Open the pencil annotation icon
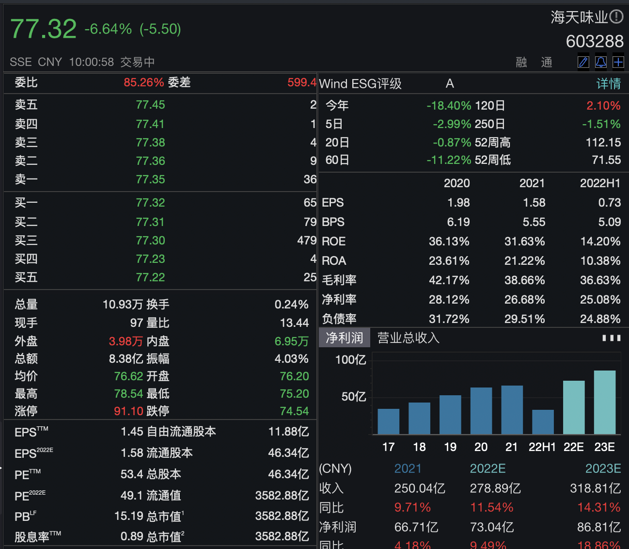Image resolution: width=629 pixels, height=549 pixels. point(583,62)
